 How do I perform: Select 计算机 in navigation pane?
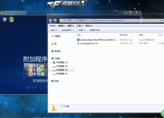[57, 59]
